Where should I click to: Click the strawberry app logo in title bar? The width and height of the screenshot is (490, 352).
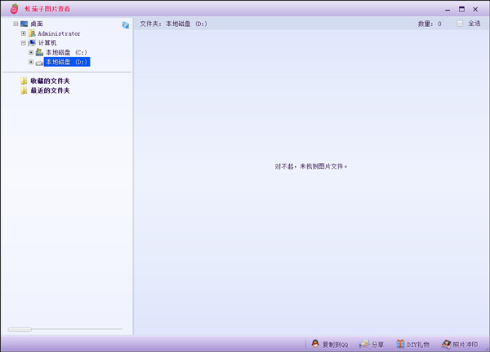click(14, 8)
